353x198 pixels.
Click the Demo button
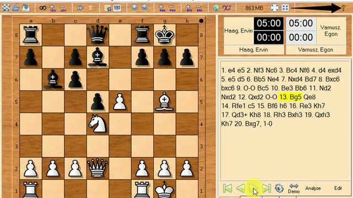(x=294, y=189)
